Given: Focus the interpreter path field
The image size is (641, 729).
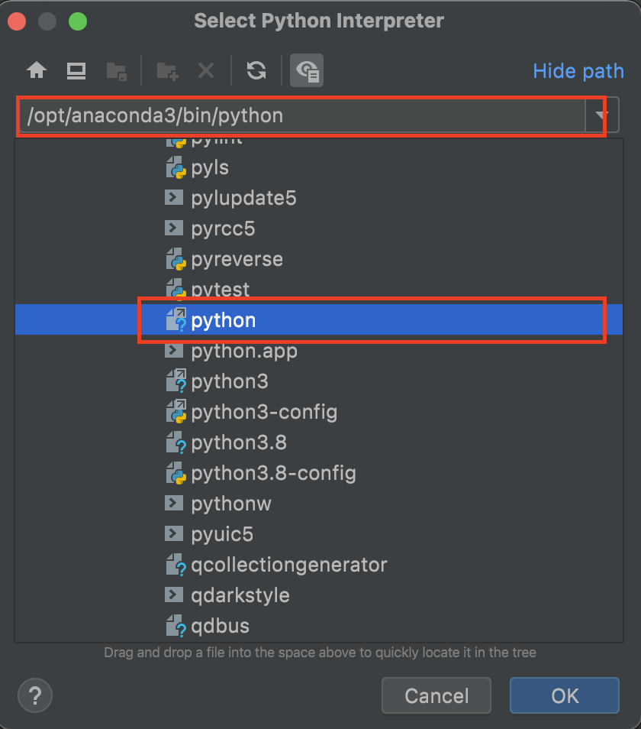Looking at the screenshot, I should point(301,115).
